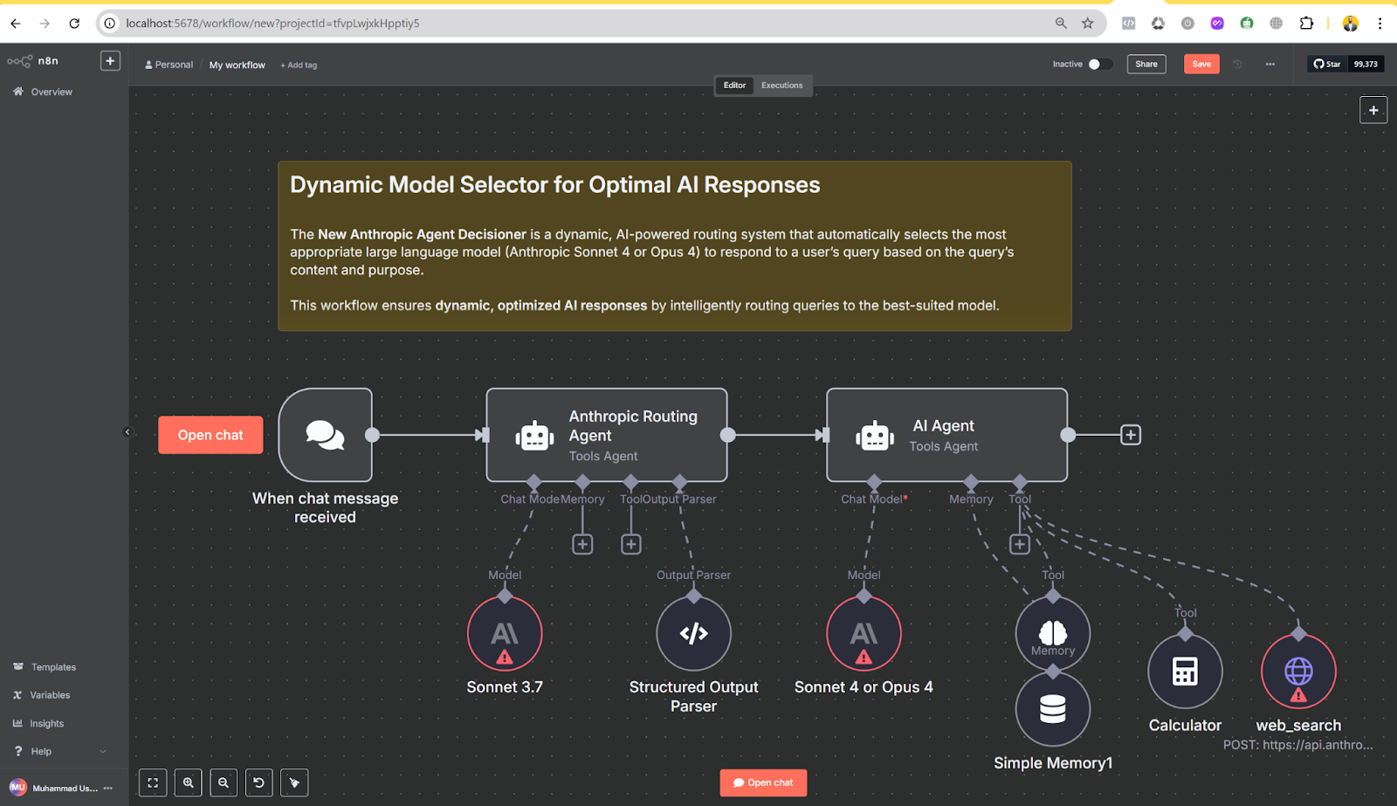Click the plus button beside n8n logo
This screenshot has height=806, width=1397.
pyautogui.click(x=110, y=61)
